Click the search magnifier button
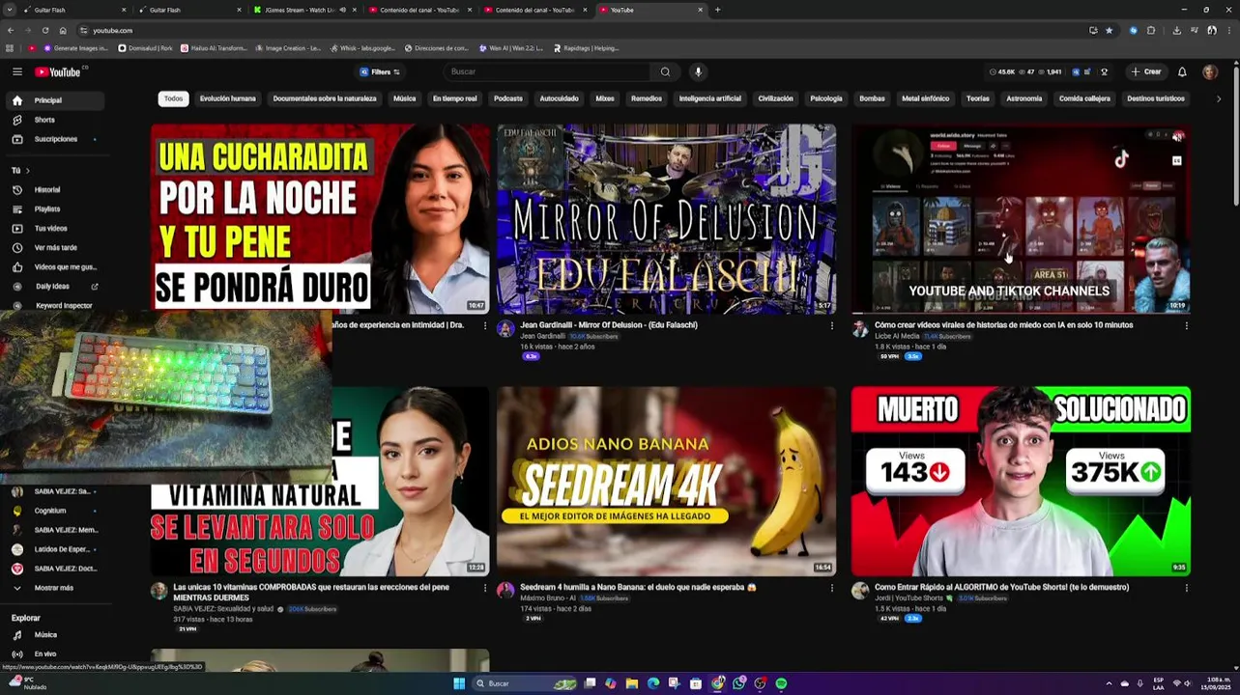The width and height of the screenshot is (1240, 695). pyautogui.click(x=665, y=71)
